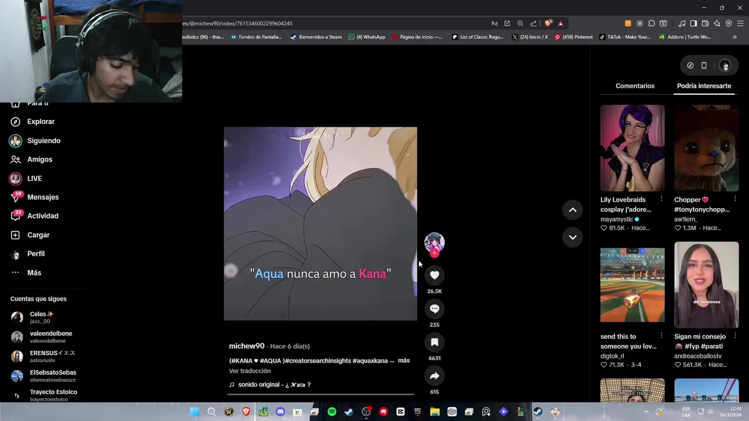Switch to the Podría interesarte tab

tap(704, 86)
